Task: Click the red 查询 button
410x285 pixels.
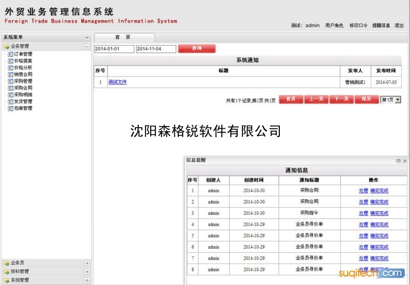Action: 197,48
